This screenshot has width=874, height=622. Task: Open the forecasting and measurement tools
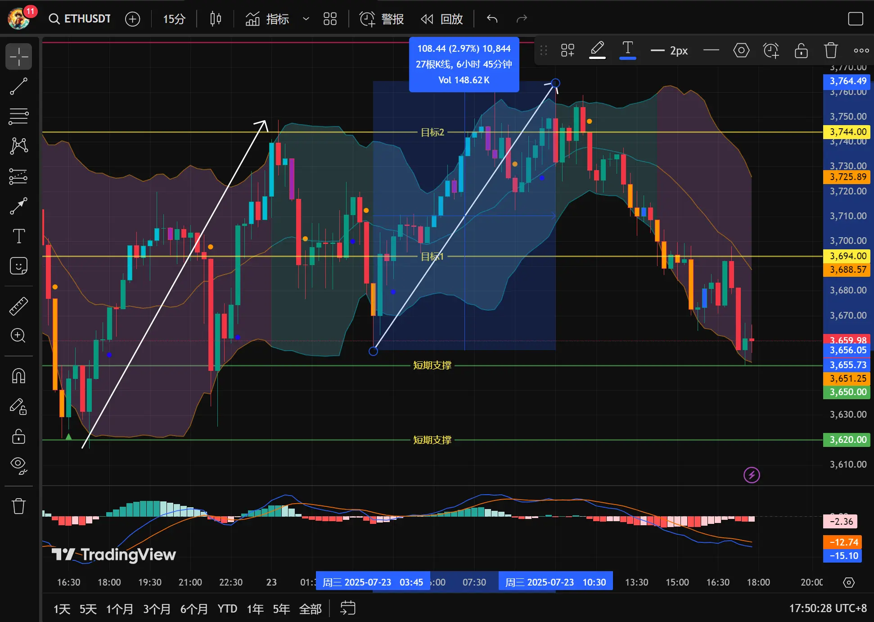pyautogui.click(x=18, y=176)
